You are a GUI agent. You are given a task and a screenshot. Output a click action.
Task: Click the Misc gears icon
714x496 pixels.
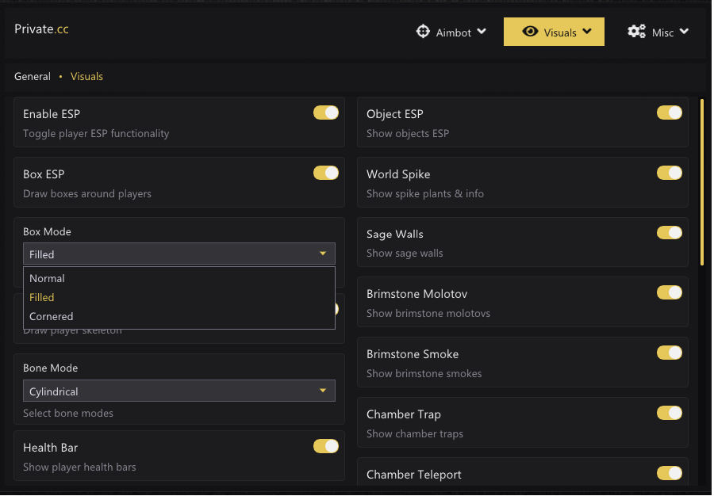click(636, 32)
